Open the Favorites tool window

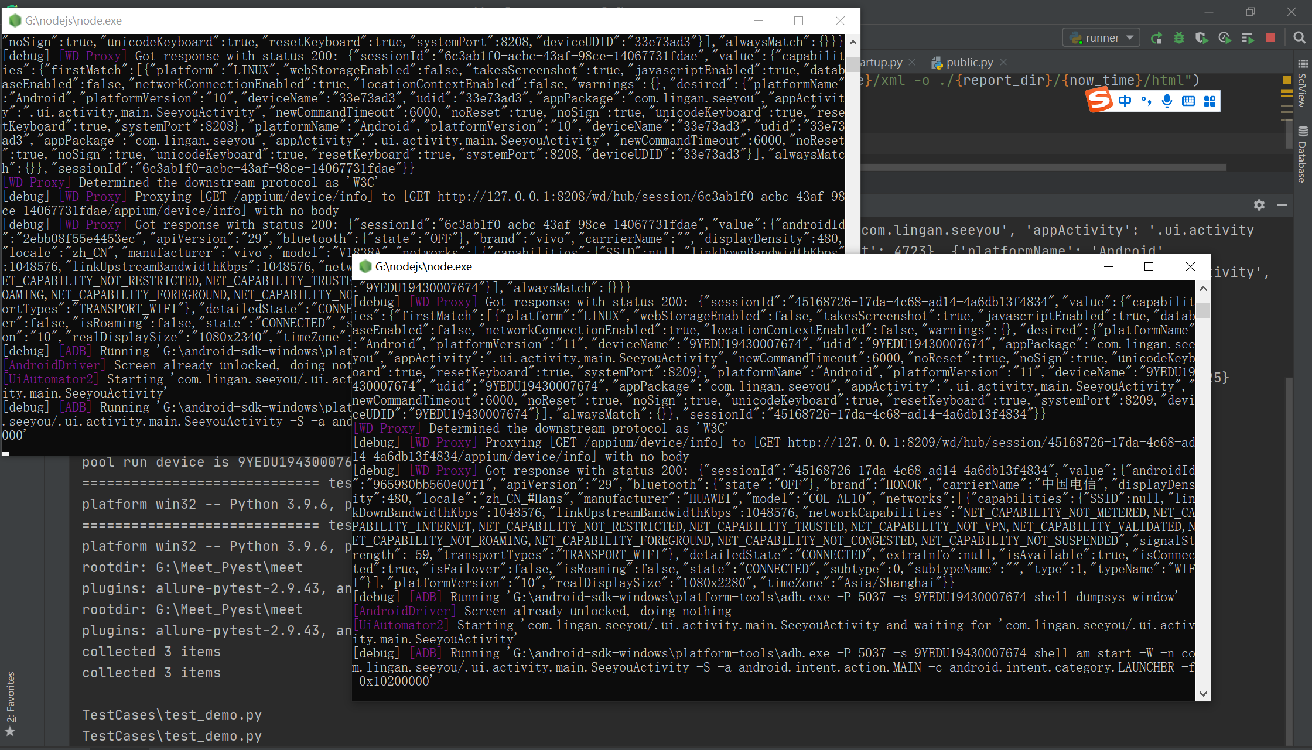click(10, 704)
